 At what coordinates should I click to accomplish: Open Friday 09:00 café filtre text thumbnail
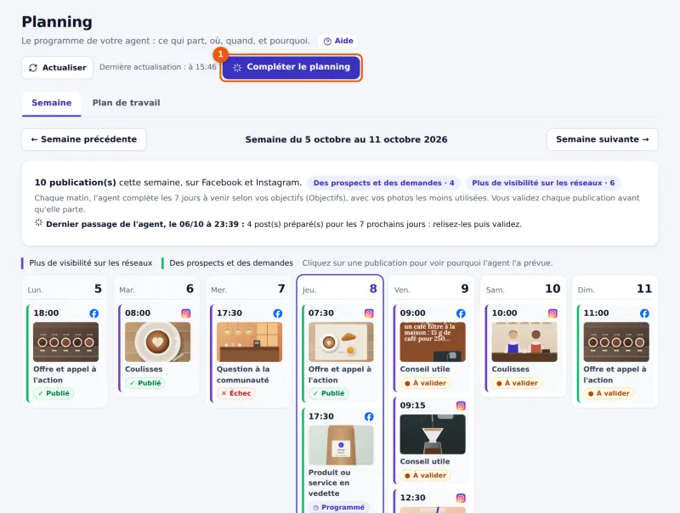433,341
